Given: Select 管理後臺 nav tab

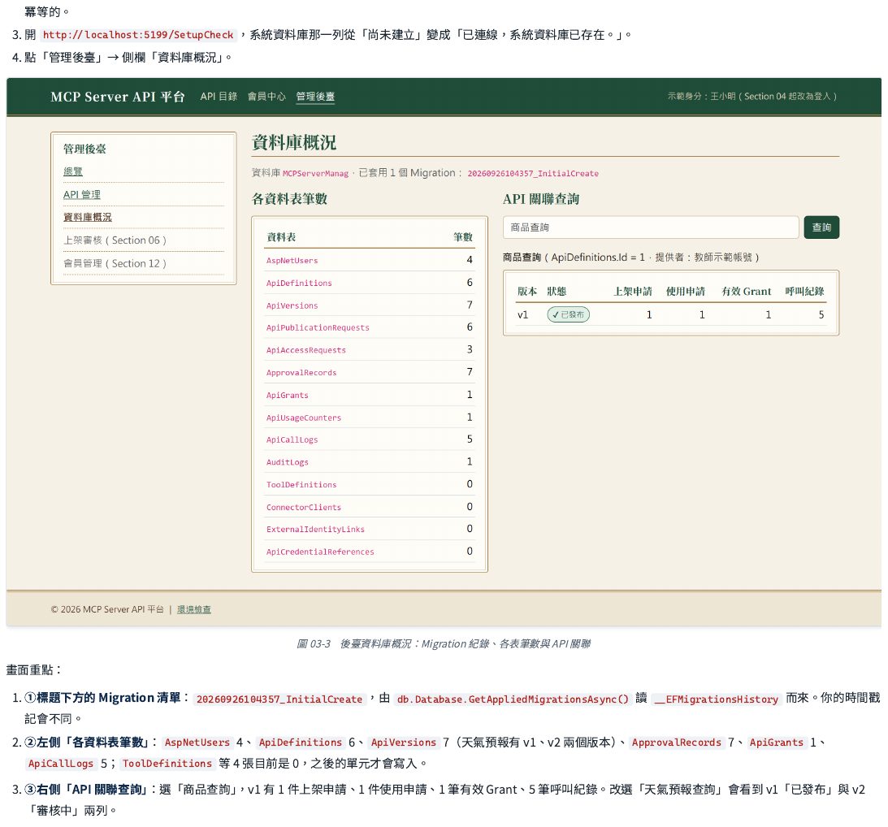Looking at the screenshot, I should [315, 97].
